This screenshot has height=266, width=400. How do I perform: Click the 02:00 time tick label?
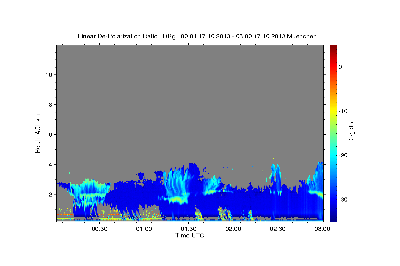click(x=233, y=229)
